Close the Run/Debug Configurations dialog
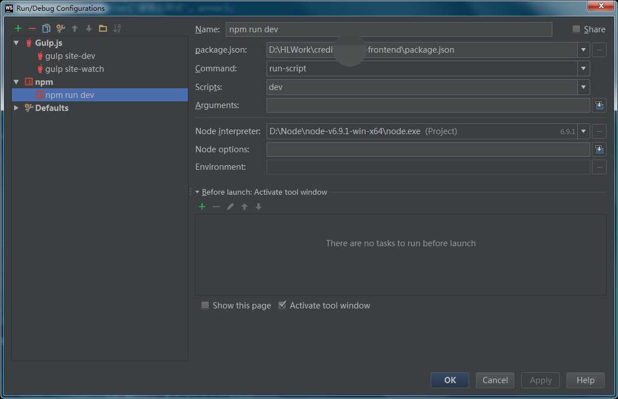Screen dimensions: 618x399 [x=600, y=6]
